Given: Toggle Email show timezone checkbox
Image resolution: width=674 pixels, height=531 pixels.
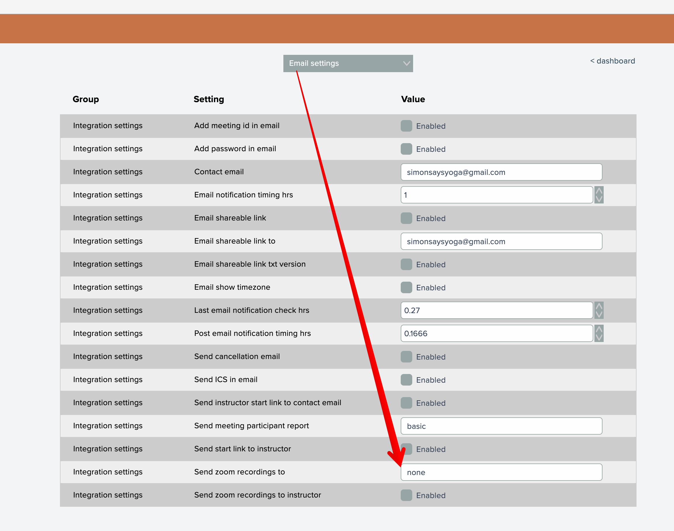Looking at the screenshot, I should (x=406, y=287).
